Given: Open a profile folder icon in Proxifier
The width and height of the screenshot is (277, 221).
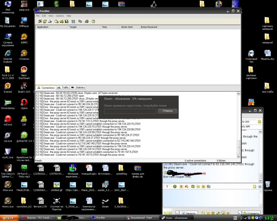Looking at the screenshot, I should pyautogui.click(x=61, y=22).
